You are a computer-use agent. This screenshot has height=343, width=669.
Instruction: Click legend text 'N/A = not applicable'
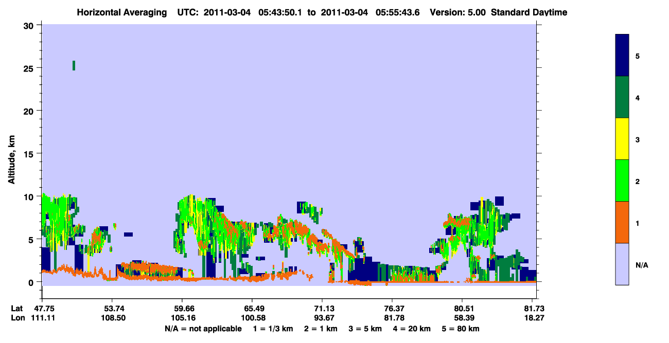pyautogui.click(x=203, y=329)
